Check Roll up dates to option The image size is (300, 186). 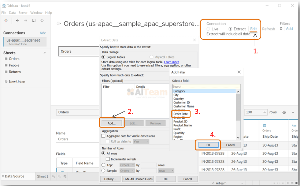[x=108, y=141]
